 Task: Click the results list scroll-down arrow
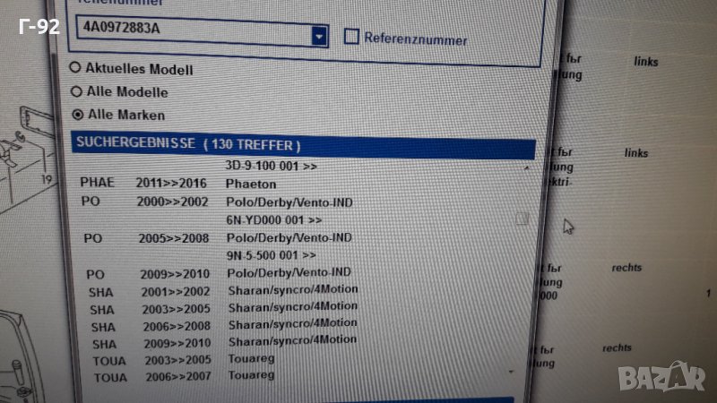click(x=512, y=371)
